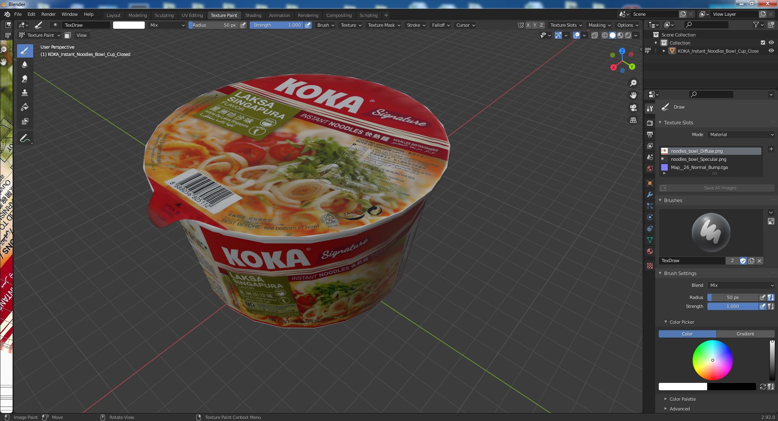Switch perspective/orthographic grid gizmo
This screenshot has width=778, height=421.
click(633, 120)
